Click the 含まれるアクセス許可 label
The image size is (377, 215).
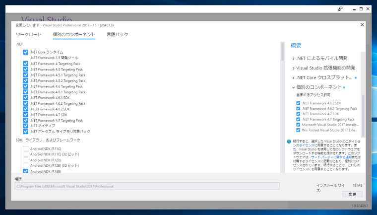(x=314, y=95)
